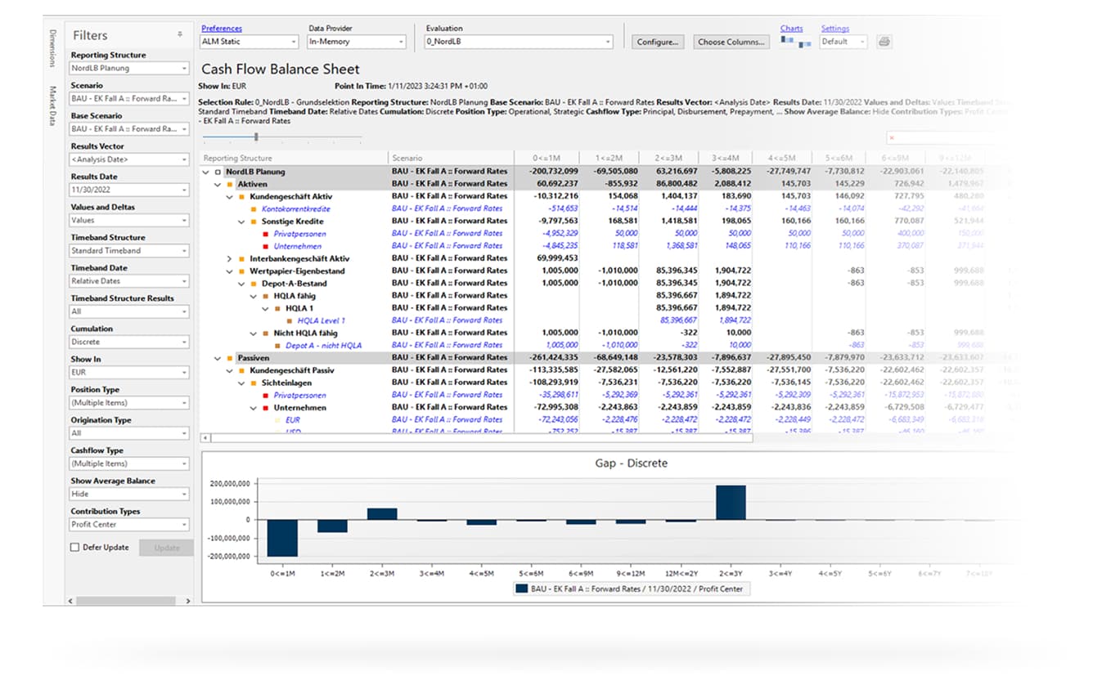
Task: Open the In-Memory Data Provider dropdown
Action: [357, 42]
